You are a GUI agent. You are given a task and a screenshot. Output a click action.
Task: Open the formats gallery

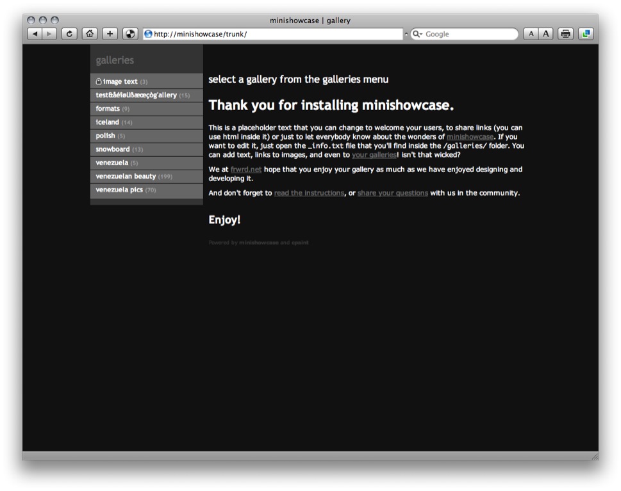click(x=147, y=109)
